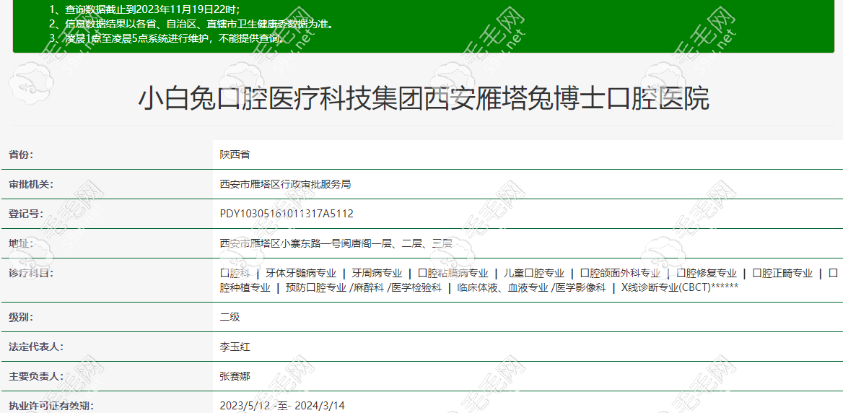
Task: Click X线诊断专业(CBCT) text
Action: pyautogui.click(x=665, y=287)
